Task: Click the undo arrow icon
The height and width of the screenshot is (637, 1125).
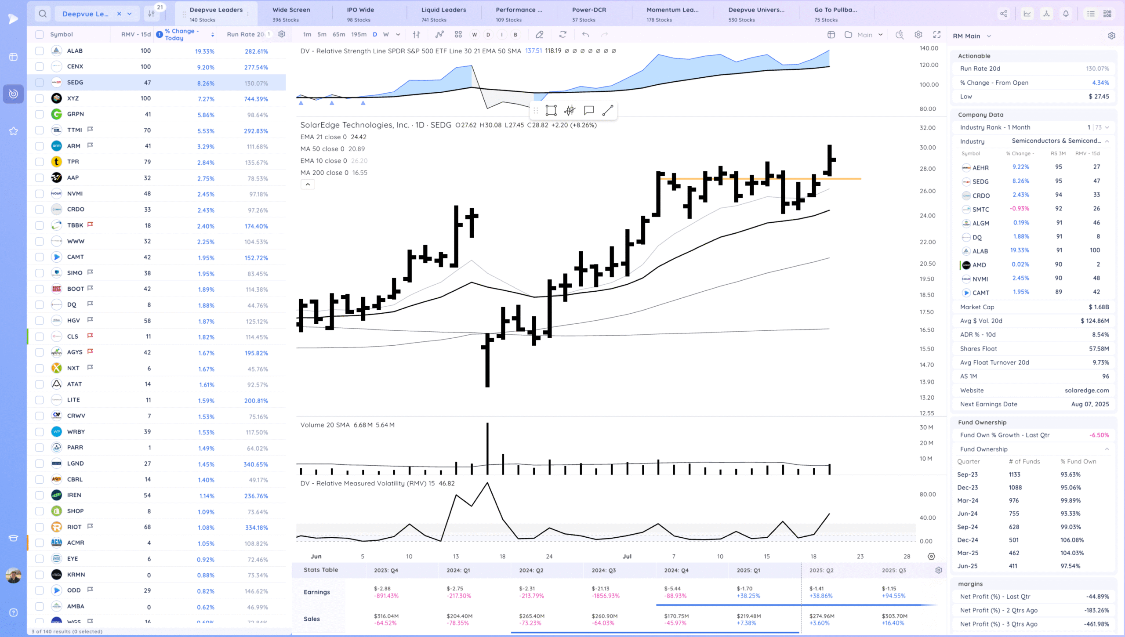Action: pyautogui.click(x=585, y=35)
